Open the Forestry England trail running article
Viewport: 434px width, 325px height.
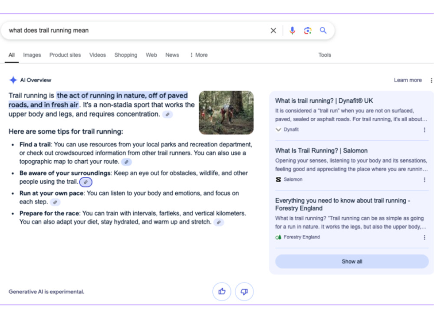tap(343, 205)
